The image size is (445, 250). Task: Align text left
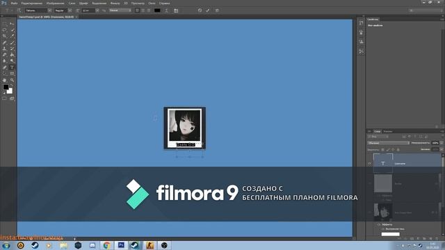[x=137, y=10]
